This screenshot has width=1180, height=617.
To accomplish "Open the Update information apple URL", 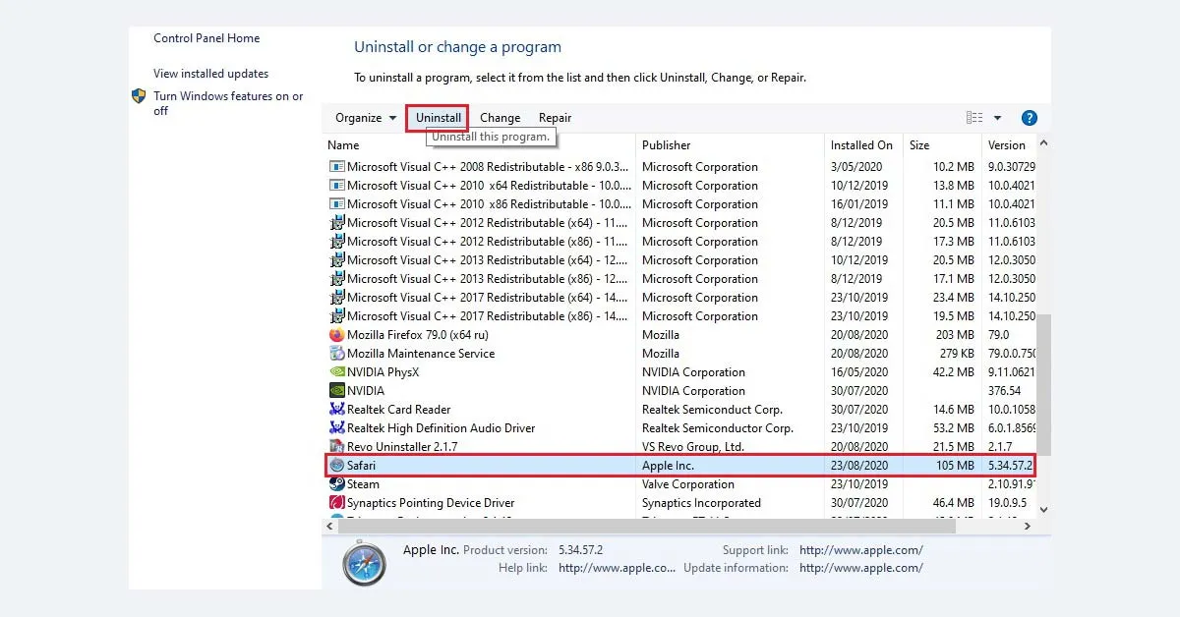I will click(x=861, y=568).
